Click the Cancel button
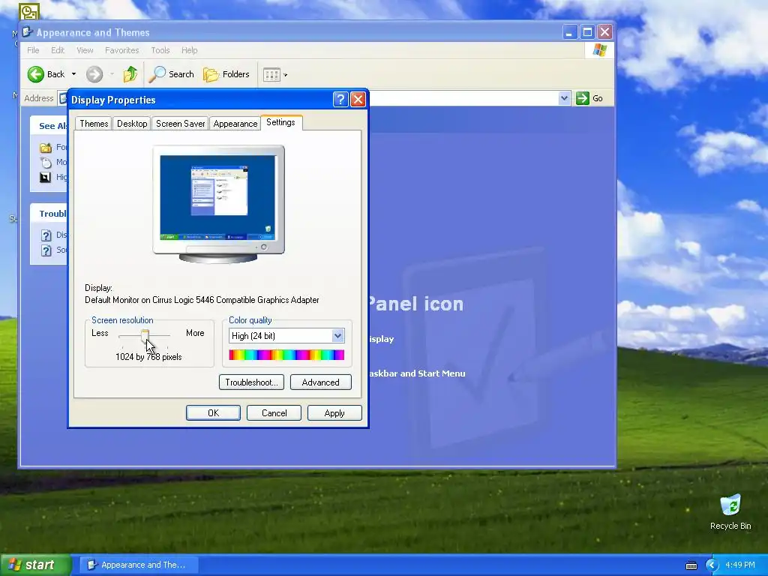 coord(274,413)
